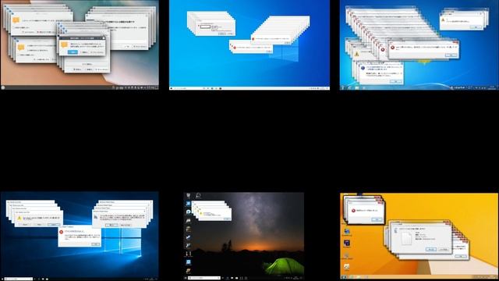The image size is (499, 281).
Task: Click the taskbar search box on the night-sky desktop
Action: tap(204, 278)
